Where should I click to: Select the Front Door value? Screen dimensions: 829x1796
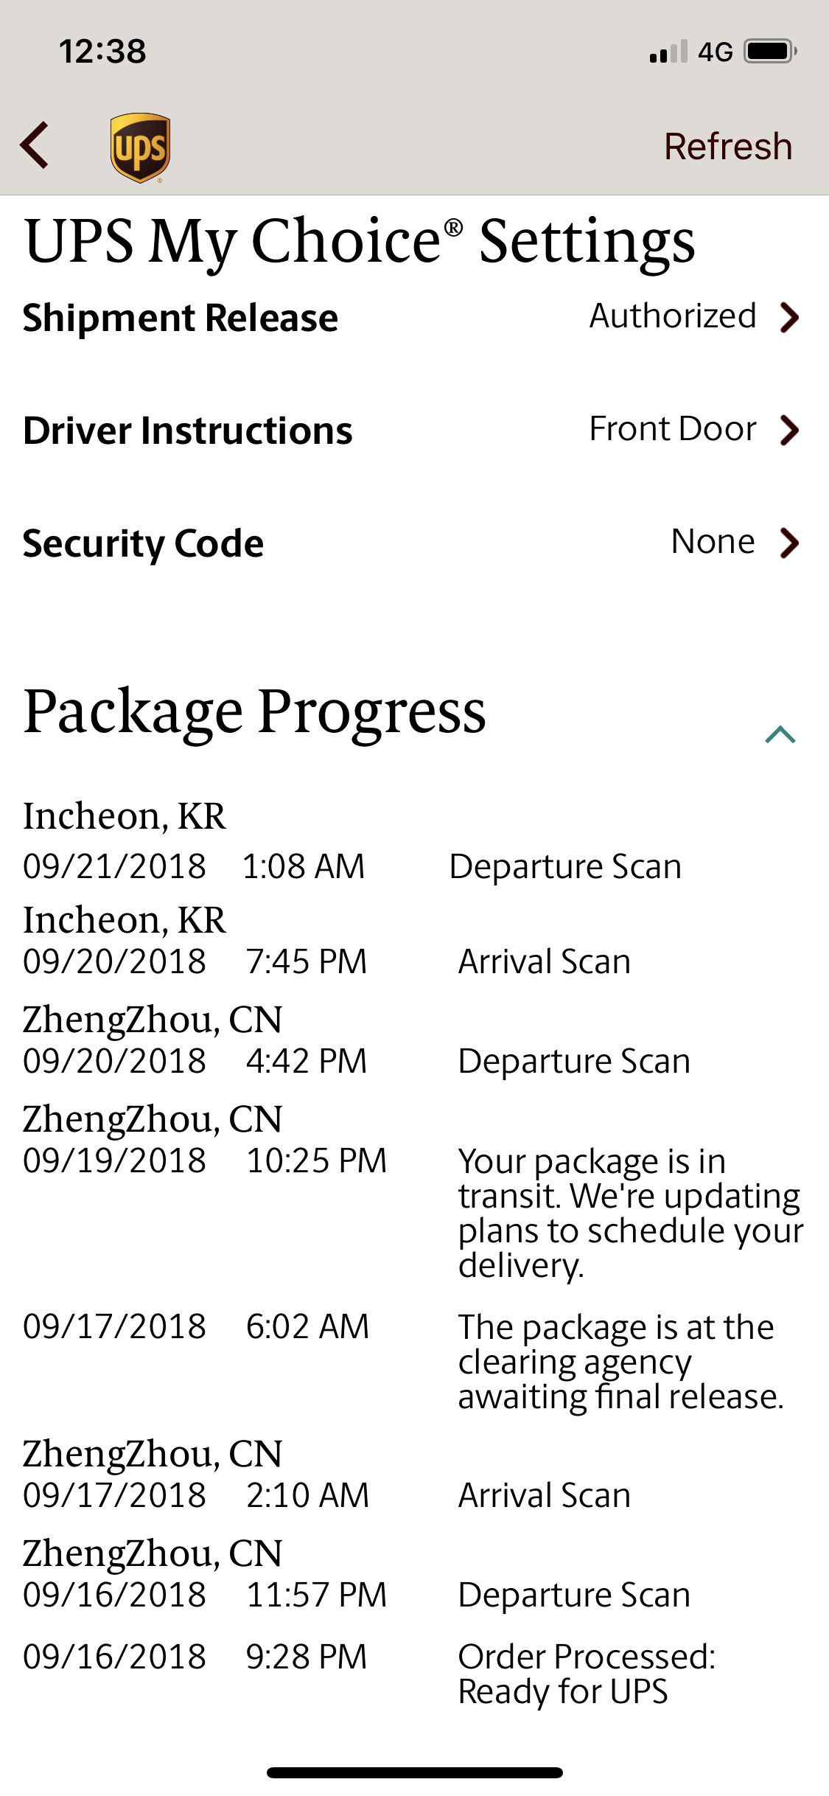tap(673, 429)
